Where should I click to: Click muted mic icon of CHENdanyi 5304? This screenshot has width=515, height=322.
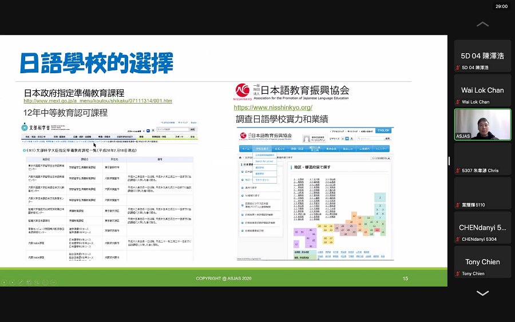(x=458, y=239)
